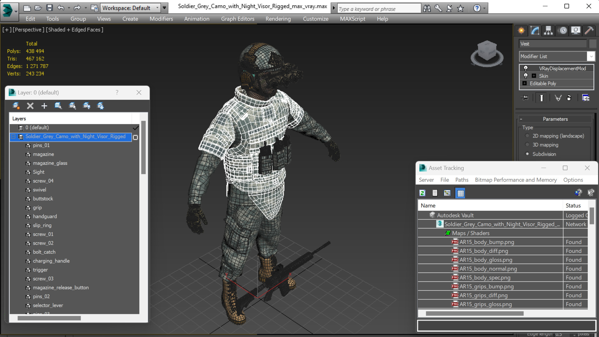Undo the last action in the toolbar
This screenshot has width=599, height=337.
(60, 8)
